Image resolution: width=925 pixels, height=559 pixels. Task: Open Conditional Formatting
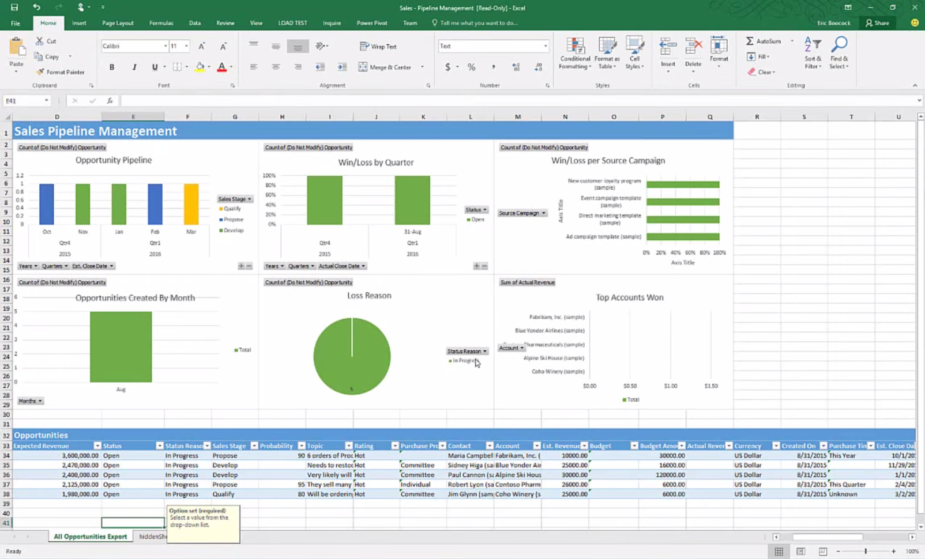pos(575,53)
